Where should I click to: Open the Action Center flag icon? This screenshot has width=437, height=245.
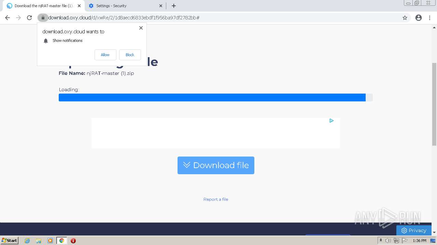coord(405,241)
